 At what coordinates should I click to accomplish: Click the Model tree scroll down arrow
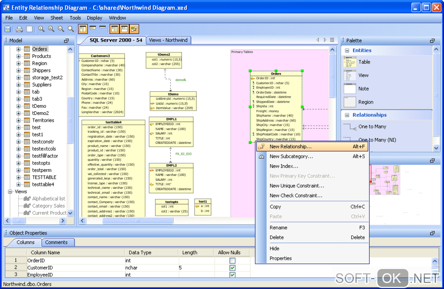70,213
